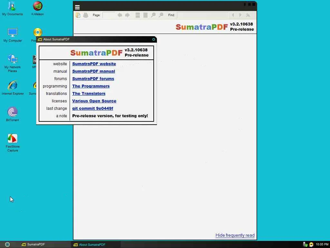
Task: Click the yellow disc tray icon
Action: click(x=311, y=245)
